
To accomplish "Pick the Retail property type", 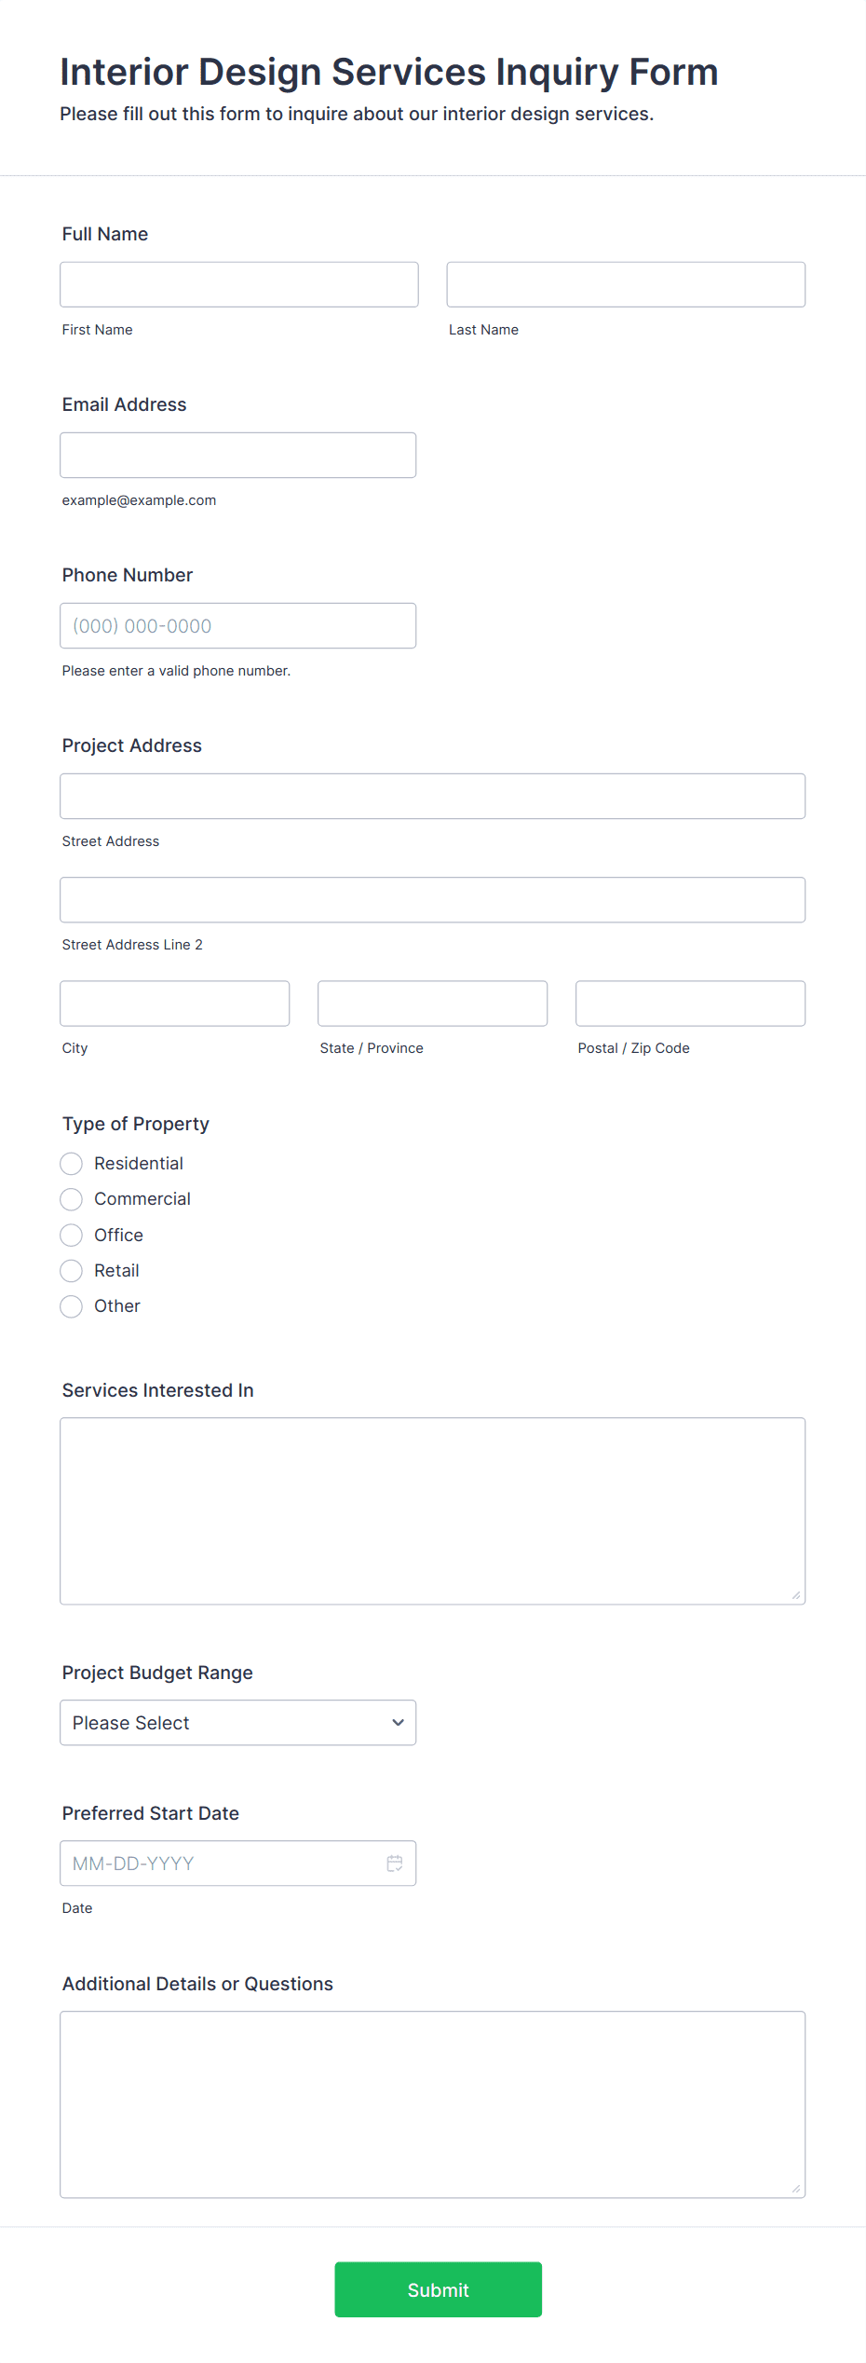I will pyautogui.click(x=71, y=1271).
